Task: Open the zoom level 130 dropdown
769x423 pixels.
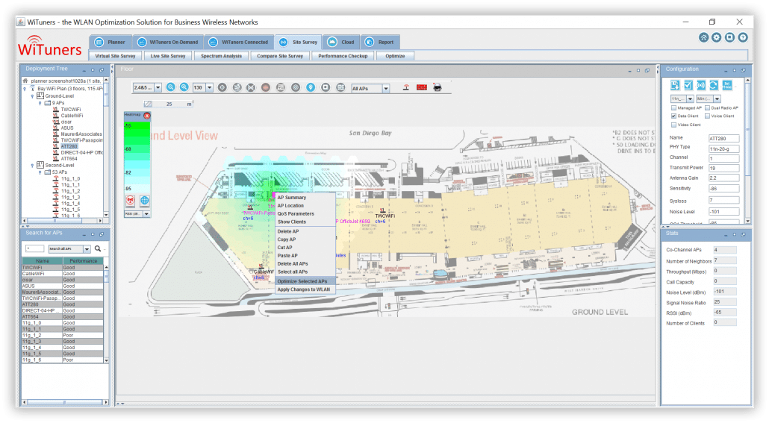Action: pos(209,88)
